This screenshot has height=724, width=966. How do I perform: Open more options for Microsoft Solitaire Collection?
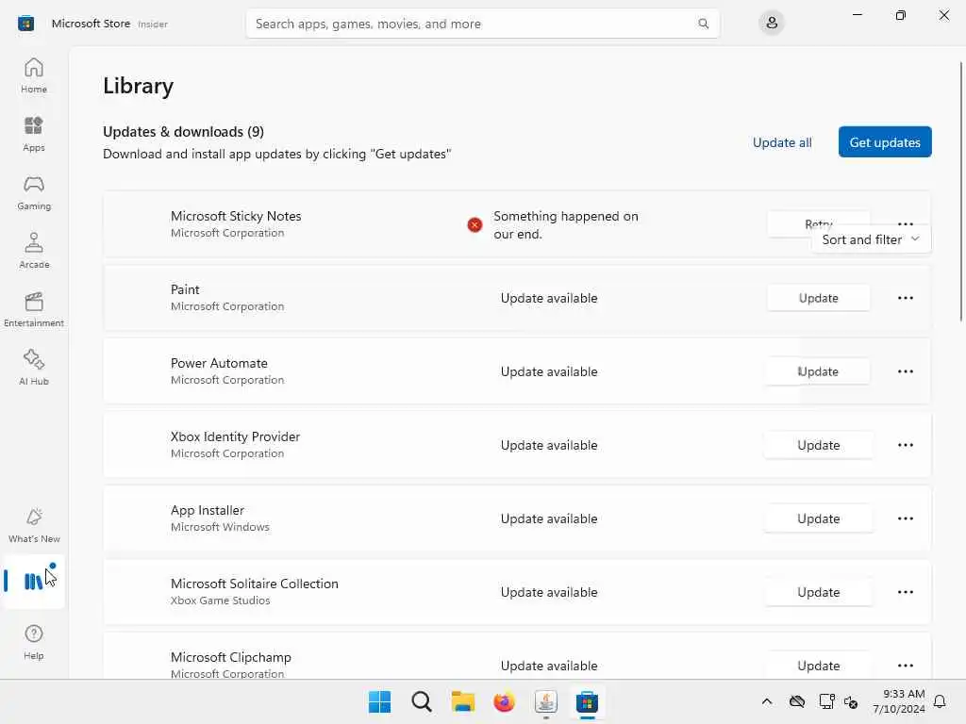906,592
